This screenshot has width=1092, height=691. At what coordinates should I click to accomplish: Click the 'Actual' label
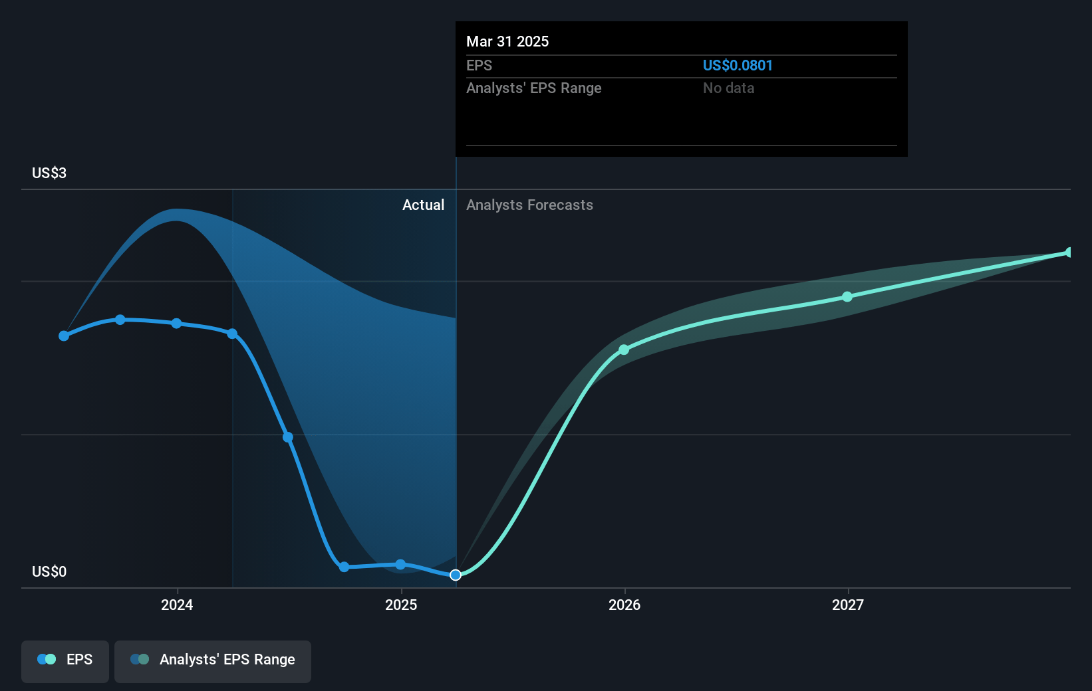(423, 205)
